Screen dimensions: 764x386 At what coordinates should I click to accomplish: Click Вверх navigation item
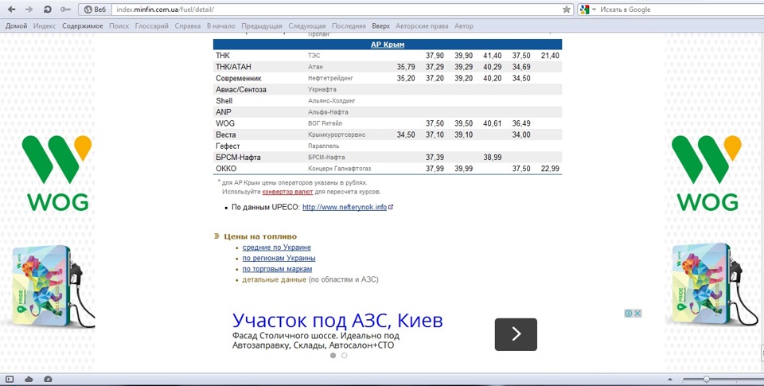pyautogui.click(x=381, y=26)
